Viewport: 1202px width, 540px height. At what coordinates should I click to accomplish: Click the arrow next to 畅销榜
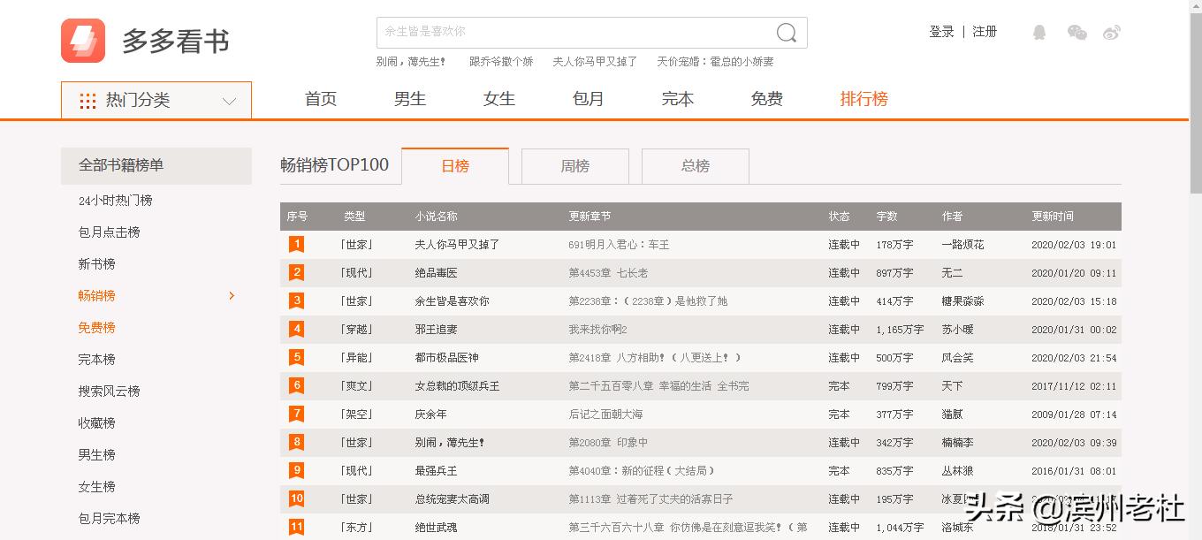pos(231,296)
